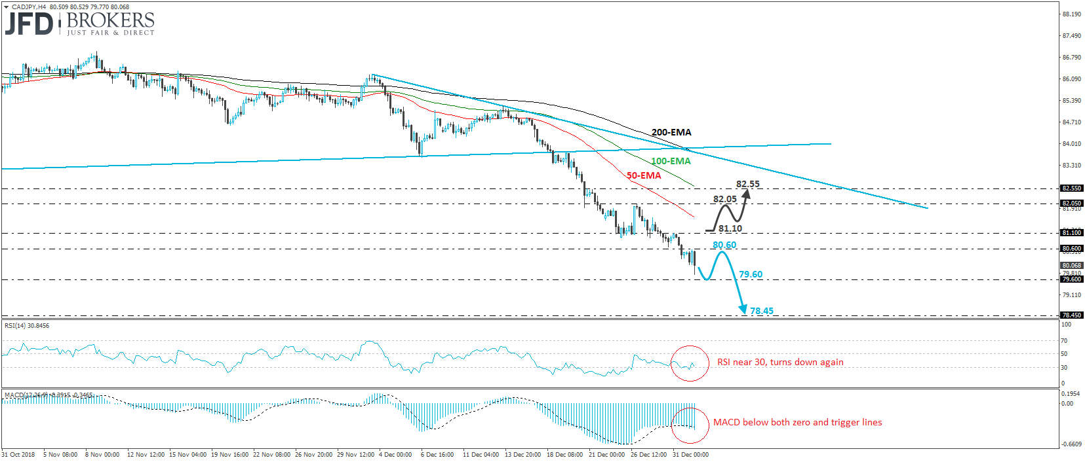Viewport: 1085px width, 462px height.
Task: Click 84.710 on the price axis
Action: [1071, 122]
